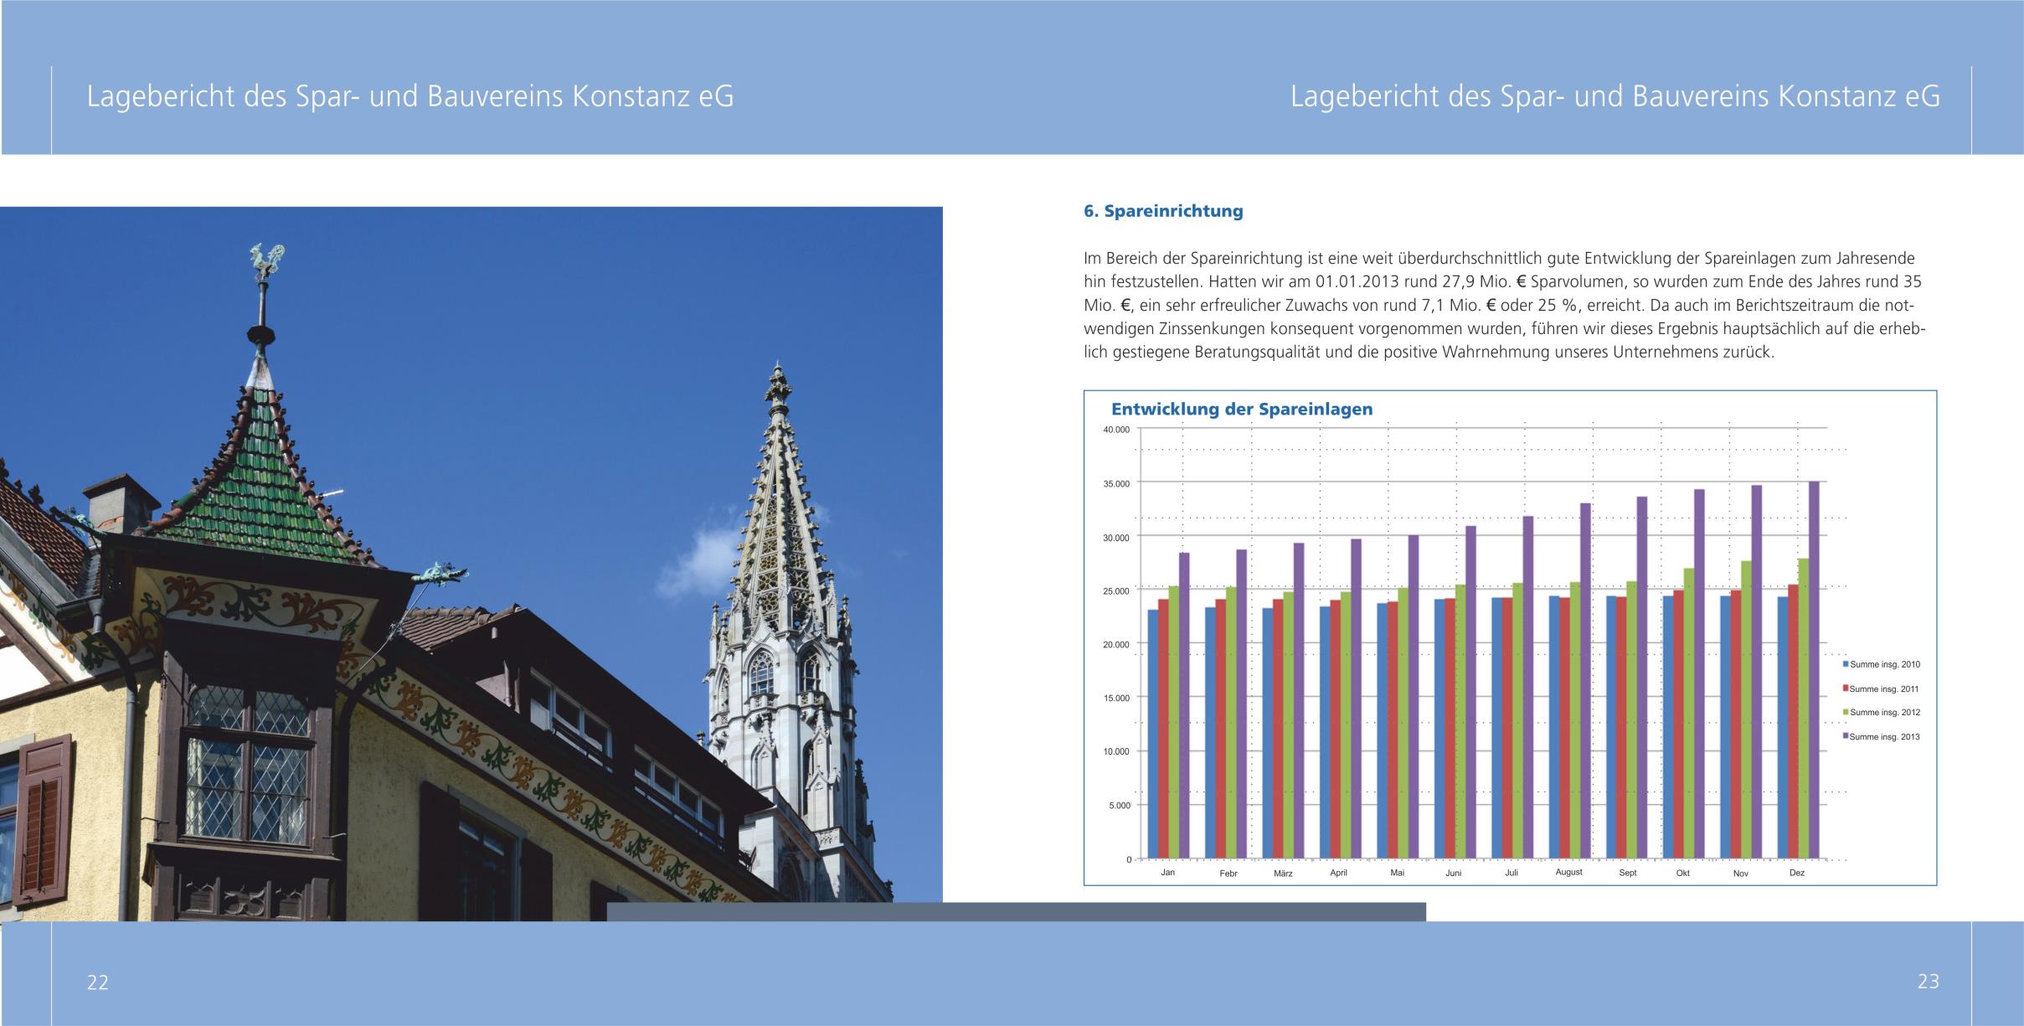Click the 'Nov' axis label
The height and width of the screenshot is (1026, 2024).
click(x=1740, y=874)
